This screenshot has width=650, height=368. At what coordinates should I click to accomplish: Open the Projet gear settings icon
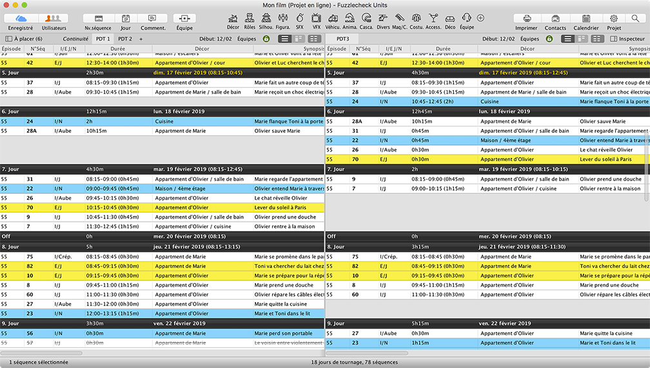614,18
